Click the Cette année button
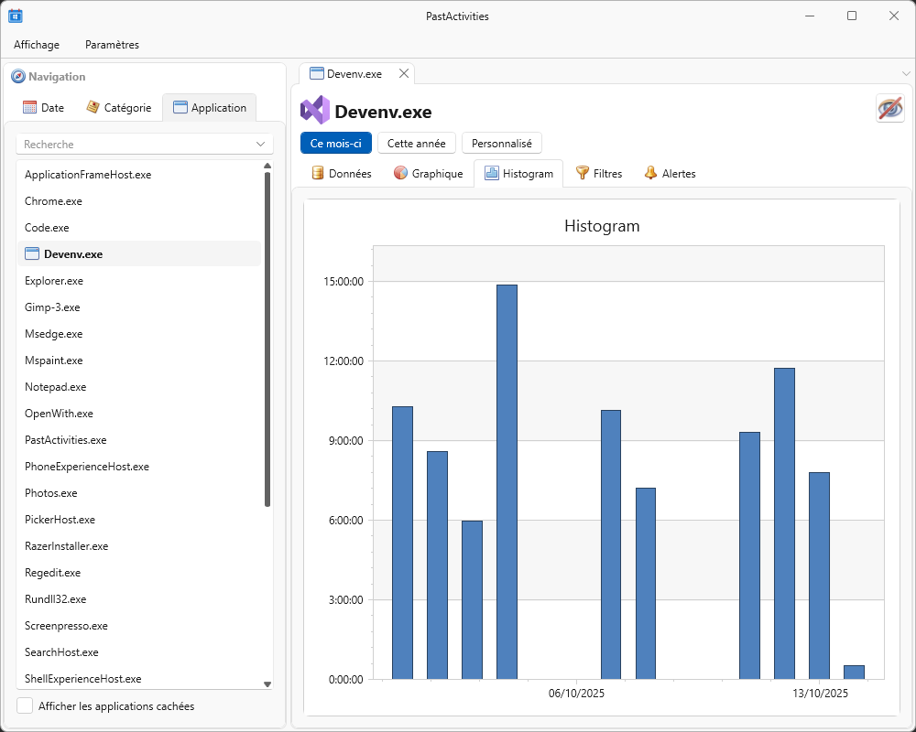The image size is (916, 732). pyautogui.click(x=417, y=143)
